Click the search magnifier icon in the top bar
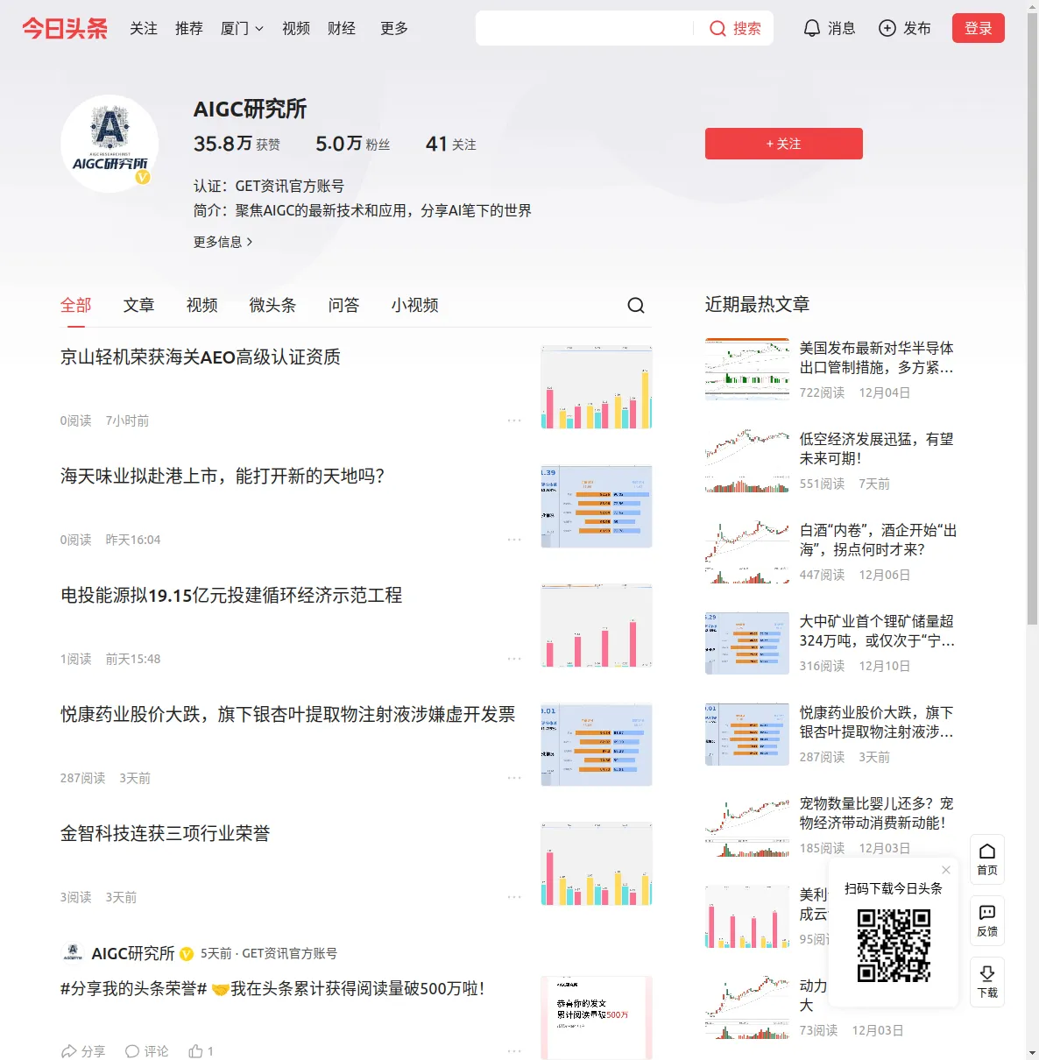 (717, 29)
